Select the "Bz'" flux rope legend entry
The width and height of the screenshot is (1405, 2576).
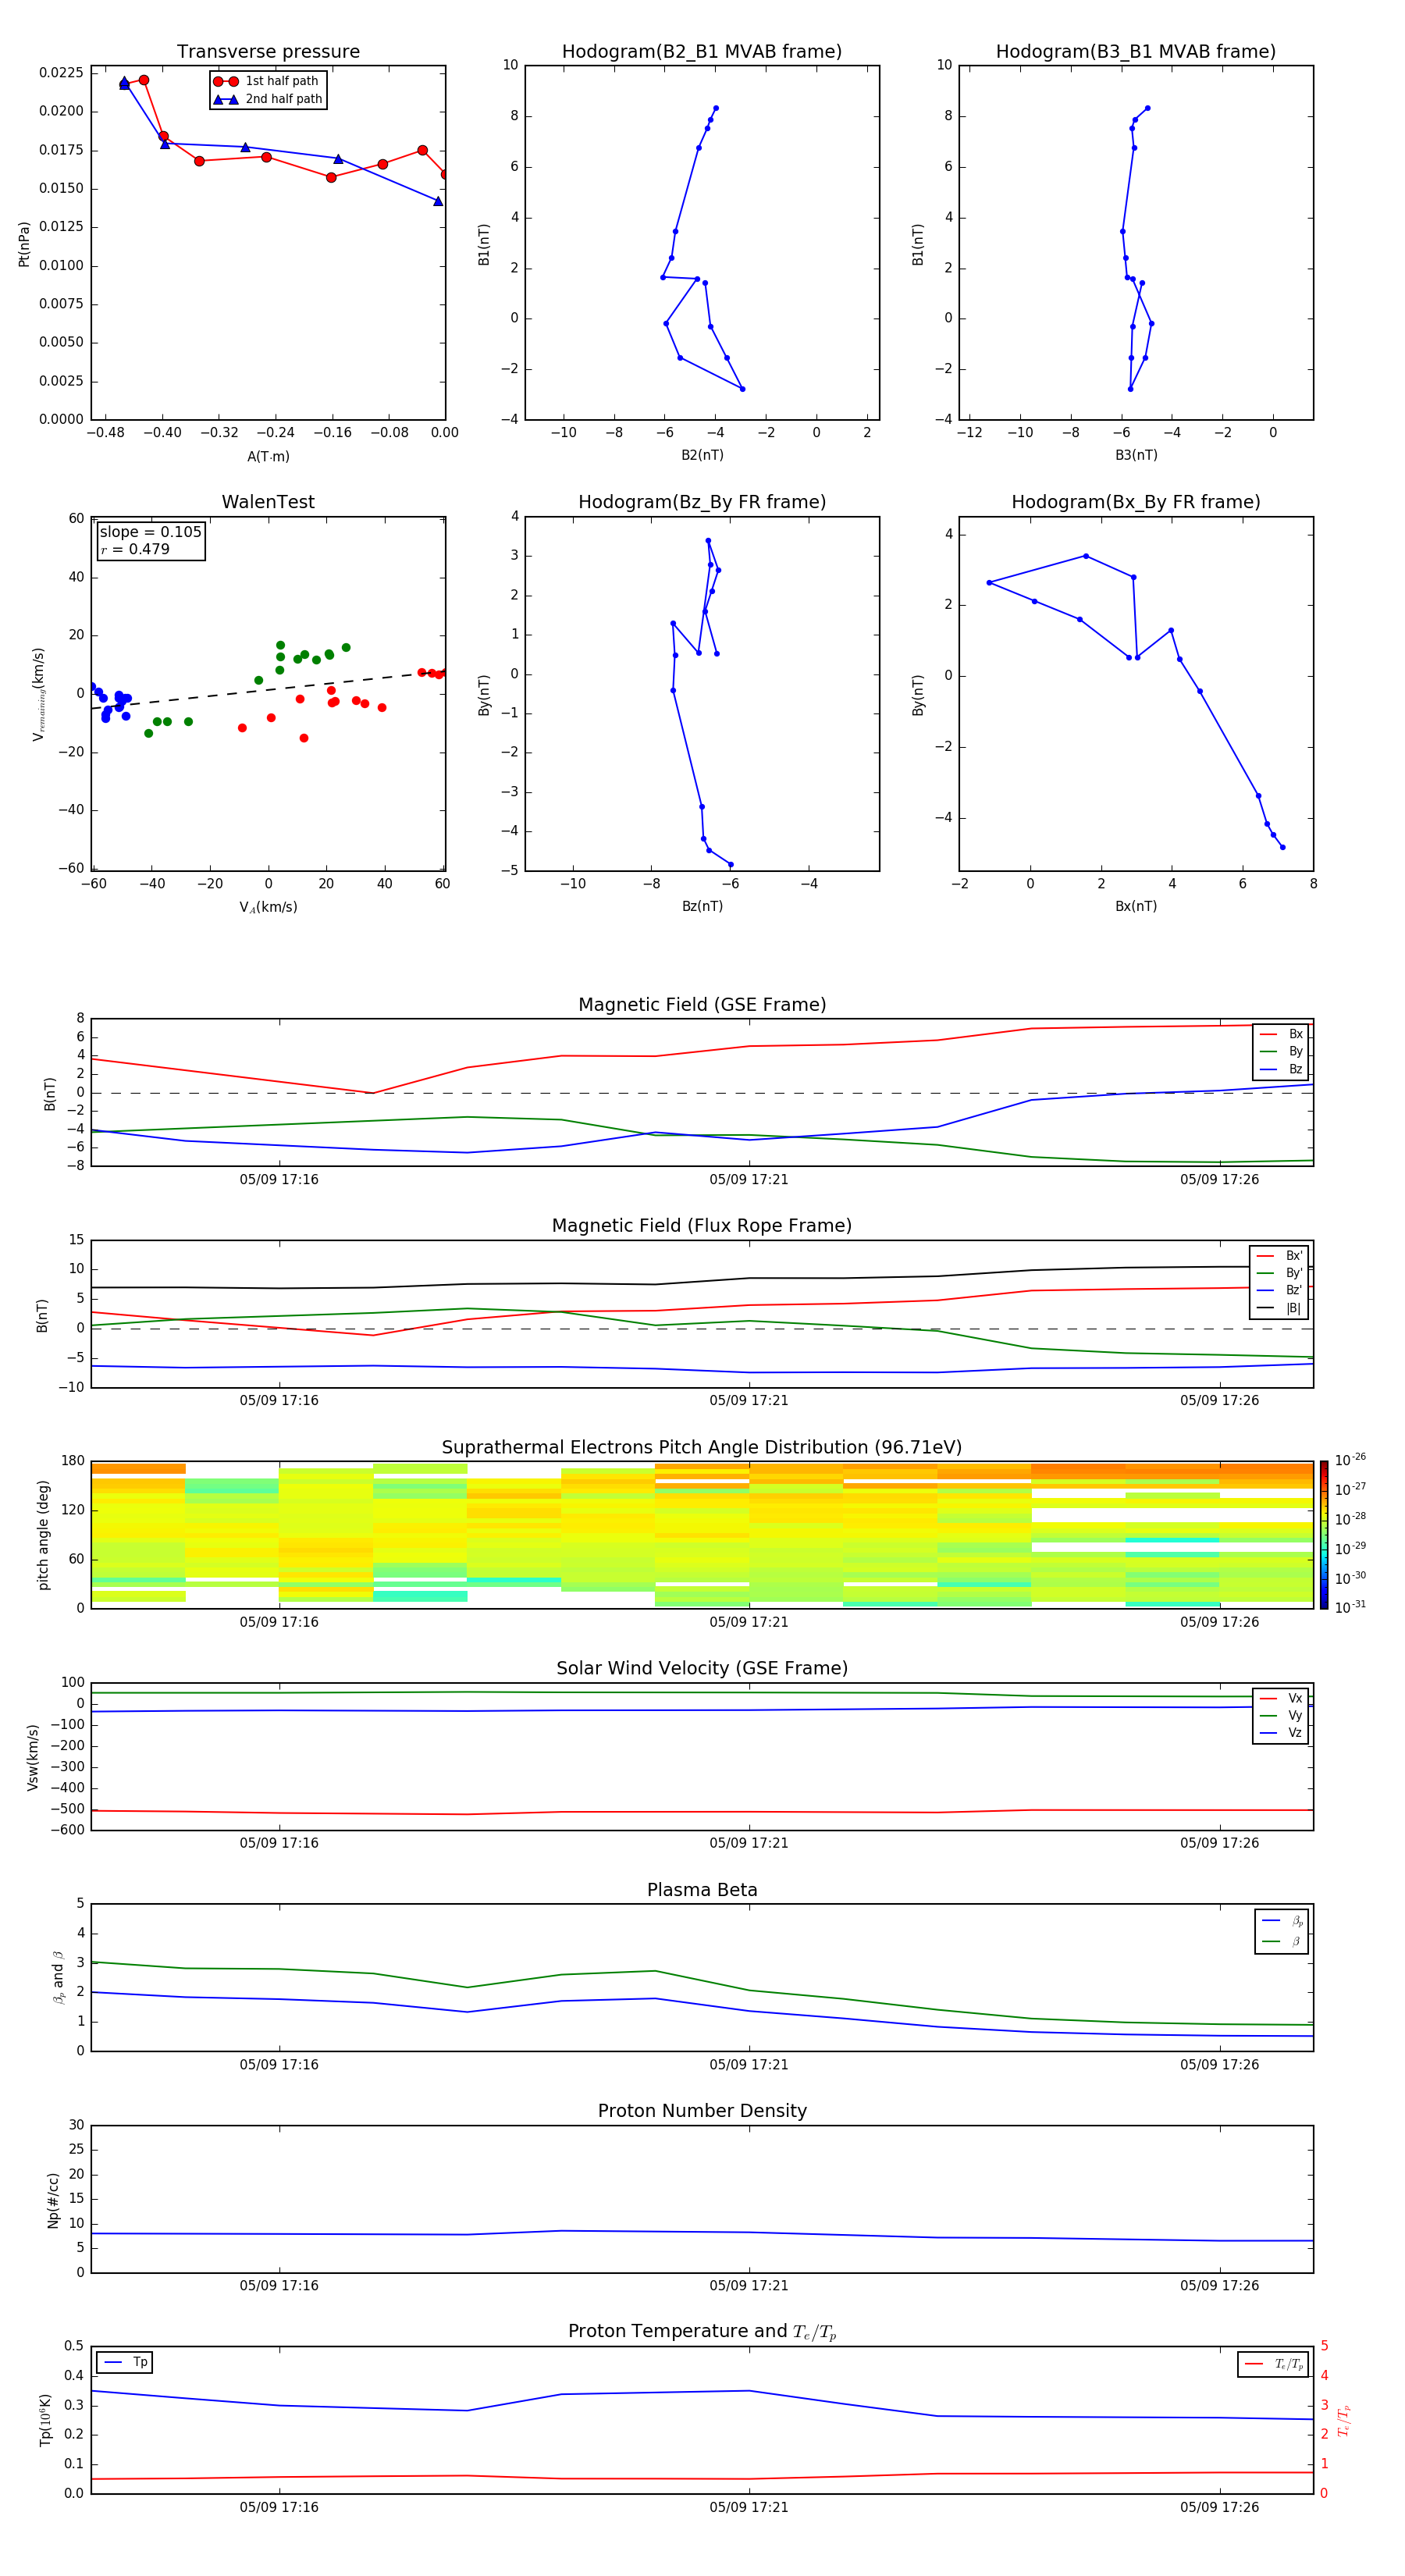tap(1279, 1290)
